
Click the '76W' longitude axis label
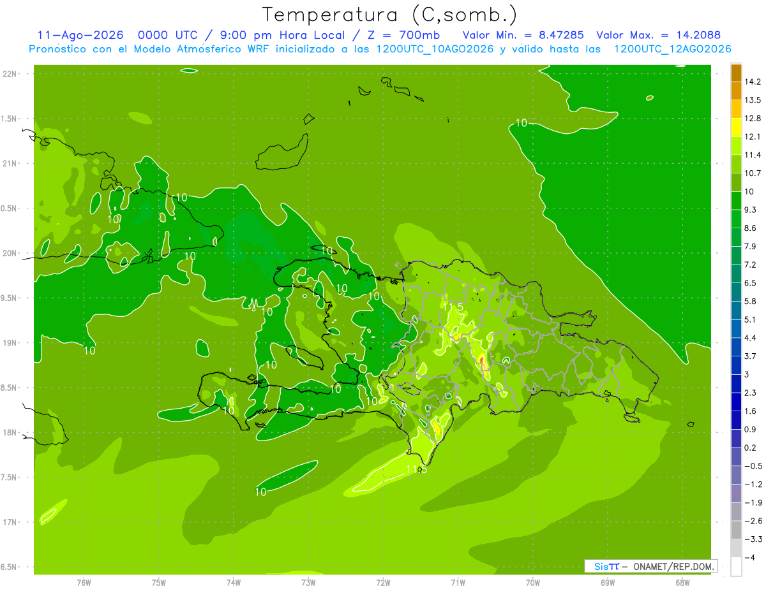point(84,582)
